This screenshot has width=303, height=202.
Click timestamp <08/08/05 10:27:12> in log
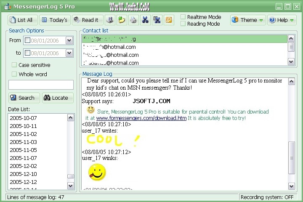pyautogui.click(x=106, y=152)
